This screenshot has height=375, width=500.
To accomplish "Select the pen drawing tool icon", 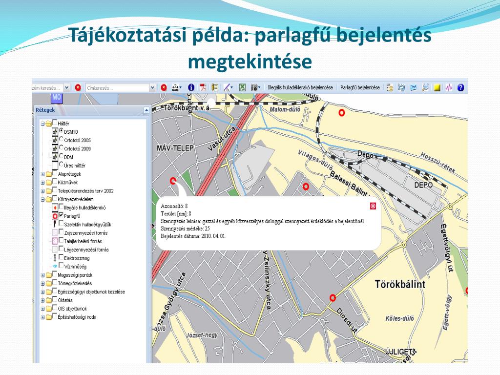I will pyautogui.click(x=228, y=87).
